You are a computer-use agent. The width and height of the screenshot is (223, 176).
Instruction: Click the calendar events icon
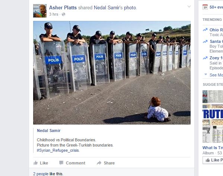click(x=205, y=7)
